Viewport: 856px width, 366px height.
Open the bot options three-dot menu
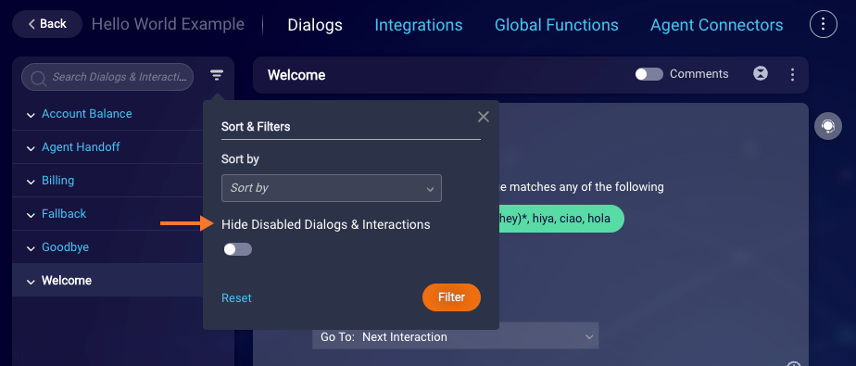pos(824,25)
